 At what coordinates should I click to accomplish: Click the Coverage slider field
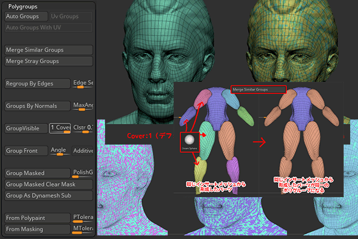61,128
